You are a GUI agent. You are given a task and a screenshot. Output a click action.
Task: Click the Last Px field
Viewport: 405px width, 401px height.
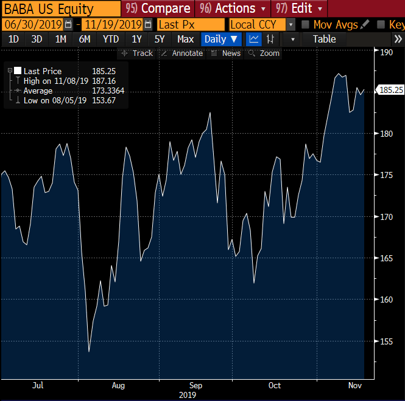191,25
